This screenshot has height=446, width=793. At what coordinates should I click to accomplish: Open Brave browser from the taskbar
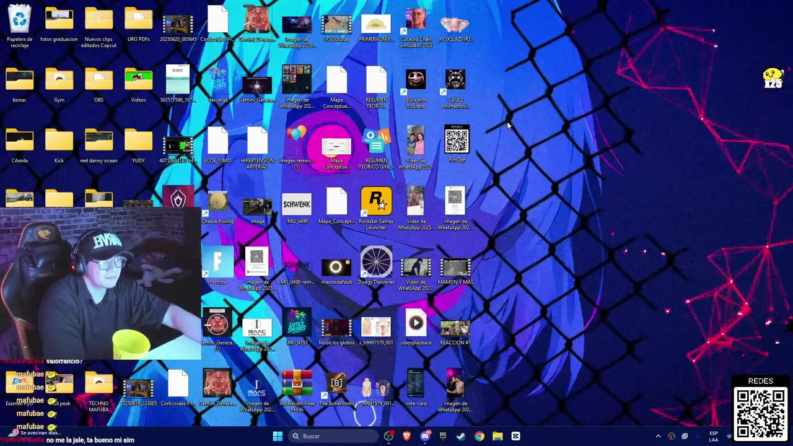[x=406, y=436]
